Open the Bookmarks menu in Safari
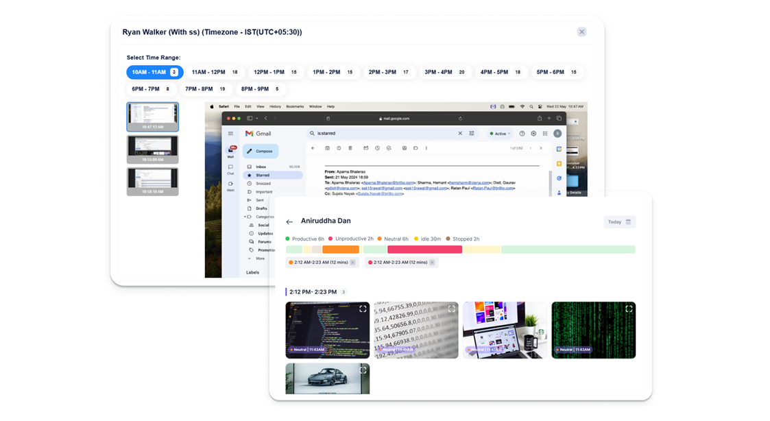This screenshot has width=770, height=421. click(x=295, y=106)
